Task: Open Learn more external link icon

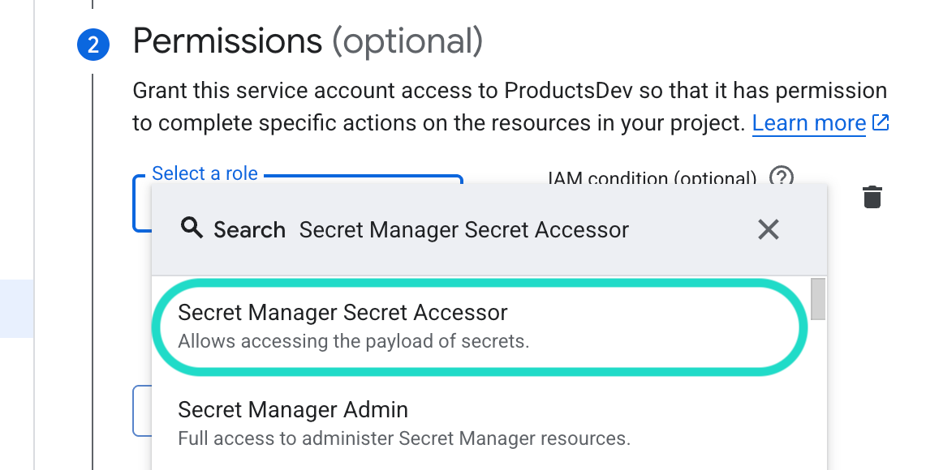Action: coord(881,122)
